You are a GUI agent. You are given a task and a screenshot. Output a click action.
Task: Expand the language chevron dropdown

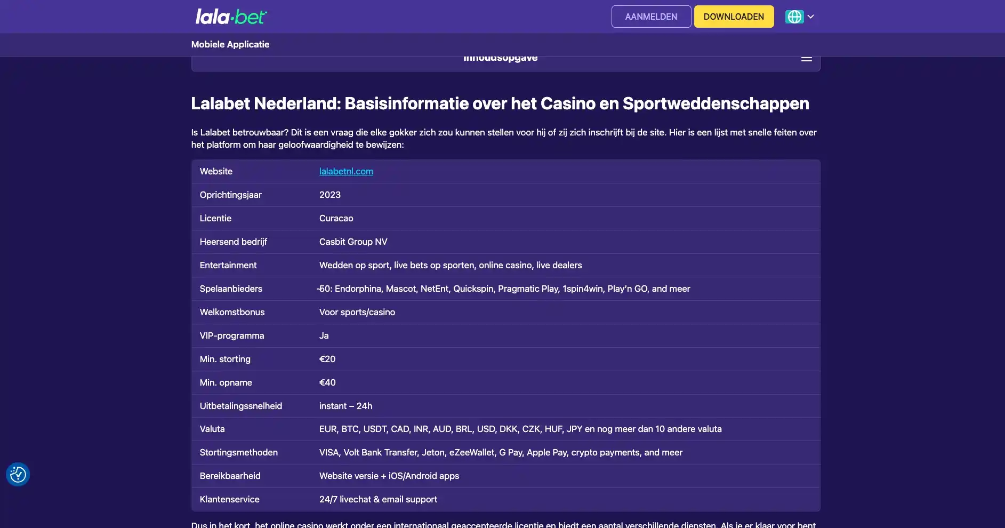point(811,17)
